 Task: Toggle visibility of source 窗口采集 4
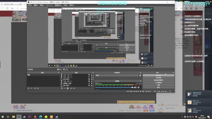point(89,79)
